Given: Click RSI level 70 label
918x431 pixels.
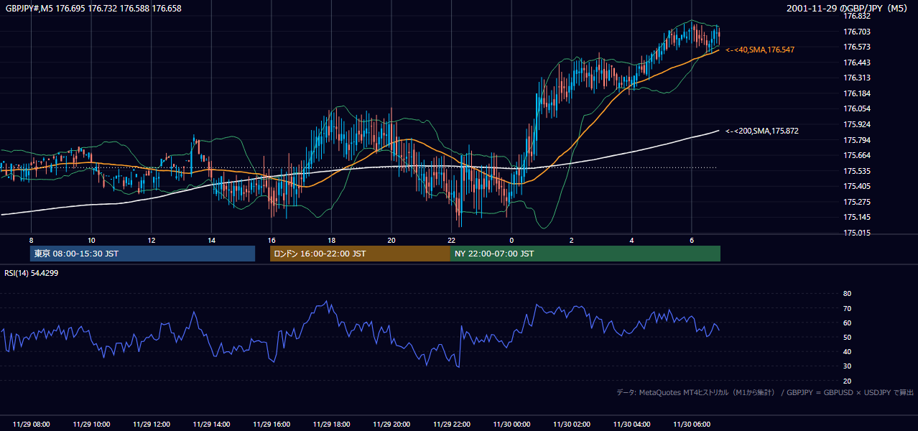Looking at the screenshot, I should click(847, 308).
